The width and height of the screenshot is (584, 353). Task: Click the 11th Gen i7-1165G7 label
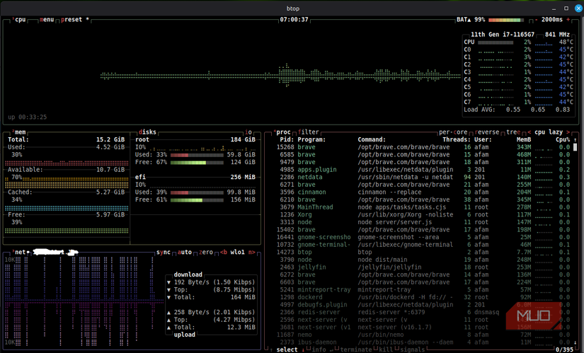tap(503, 35)
